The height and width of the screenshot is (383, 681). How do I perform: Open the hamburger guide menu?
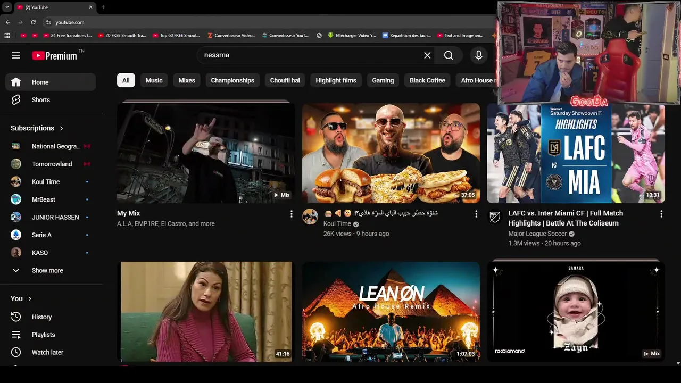pos(16,55)
